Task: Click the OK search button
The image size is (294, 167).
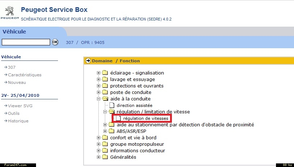Action: pos(55,42)
